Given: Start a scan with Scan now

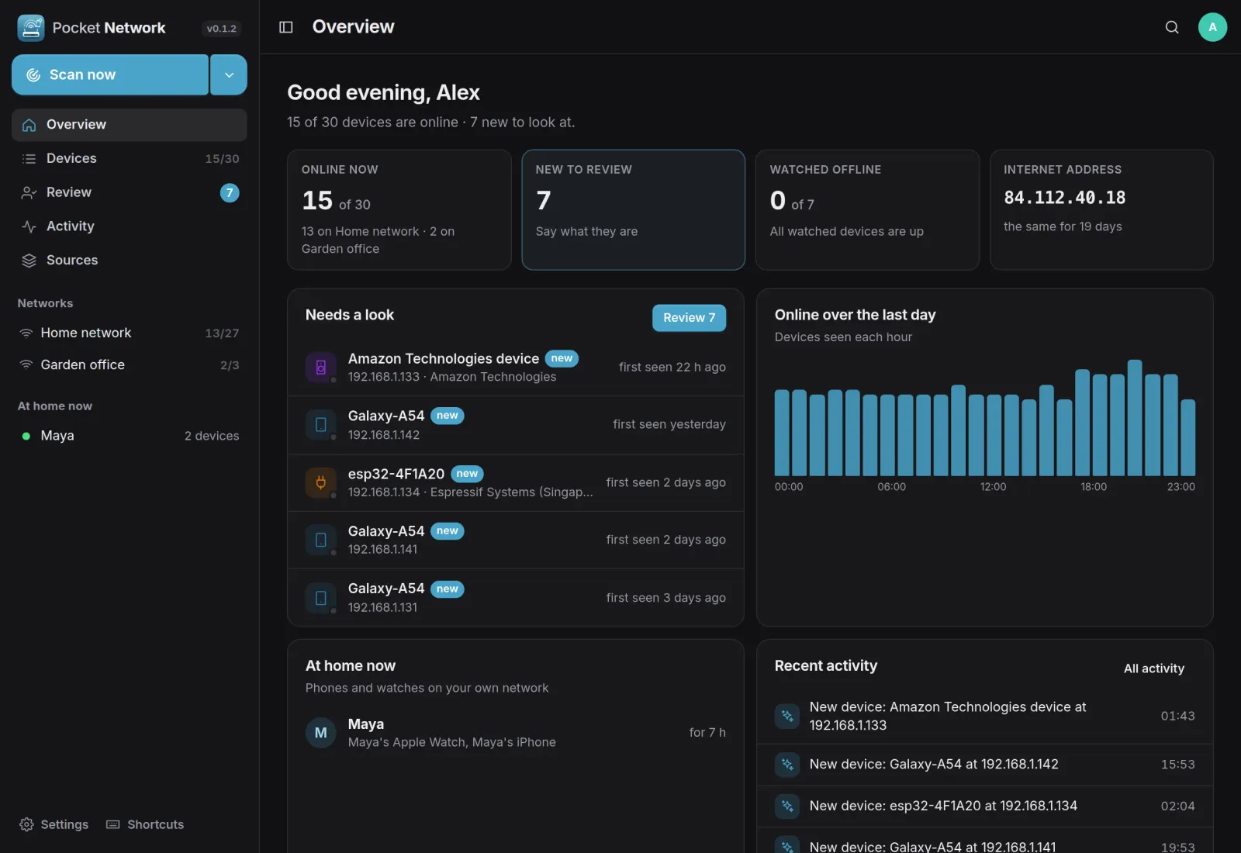Looking at the screenshot, I should [x=110, y=74].
